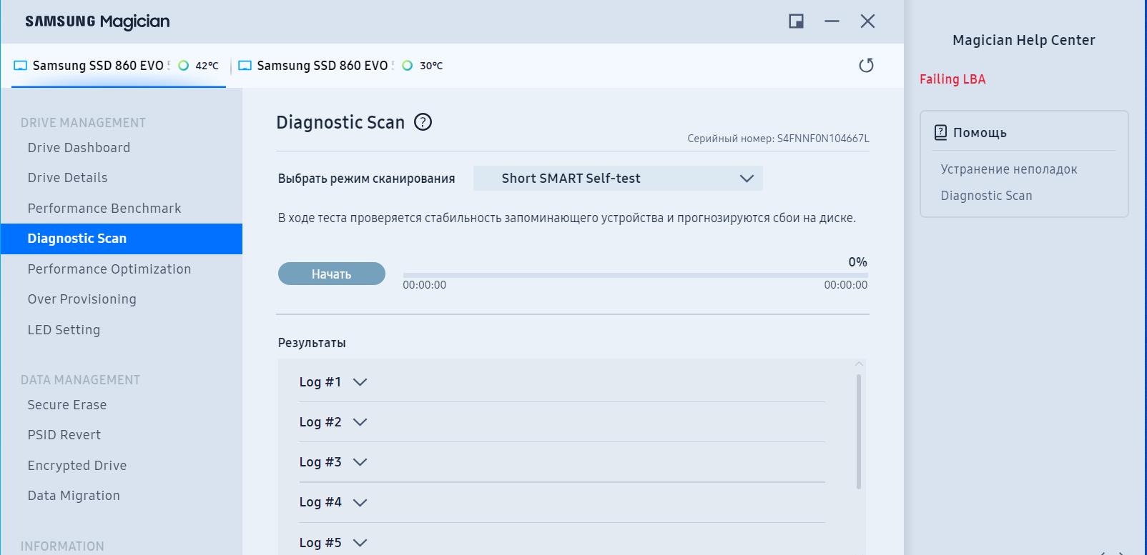
Task: Click the results list vertical scrollbar
Action: tap(859, 431)
